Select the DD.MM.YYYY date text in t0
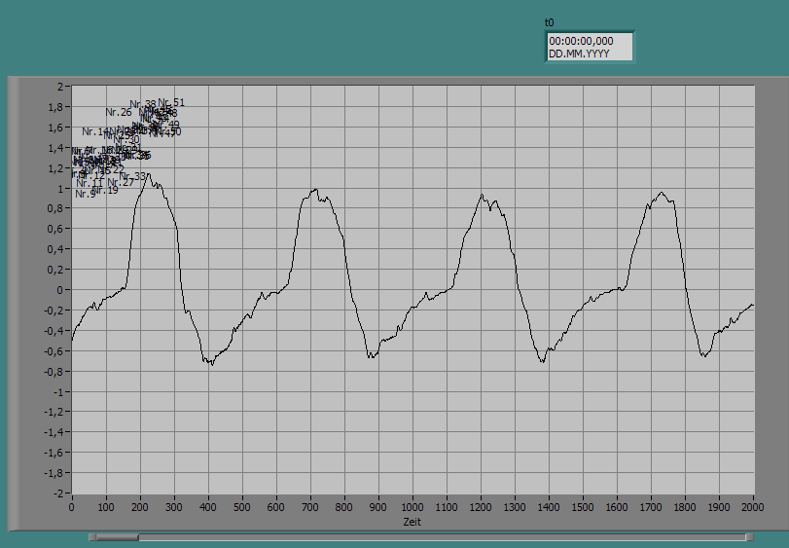789x548 pixels. click(579, 54)
